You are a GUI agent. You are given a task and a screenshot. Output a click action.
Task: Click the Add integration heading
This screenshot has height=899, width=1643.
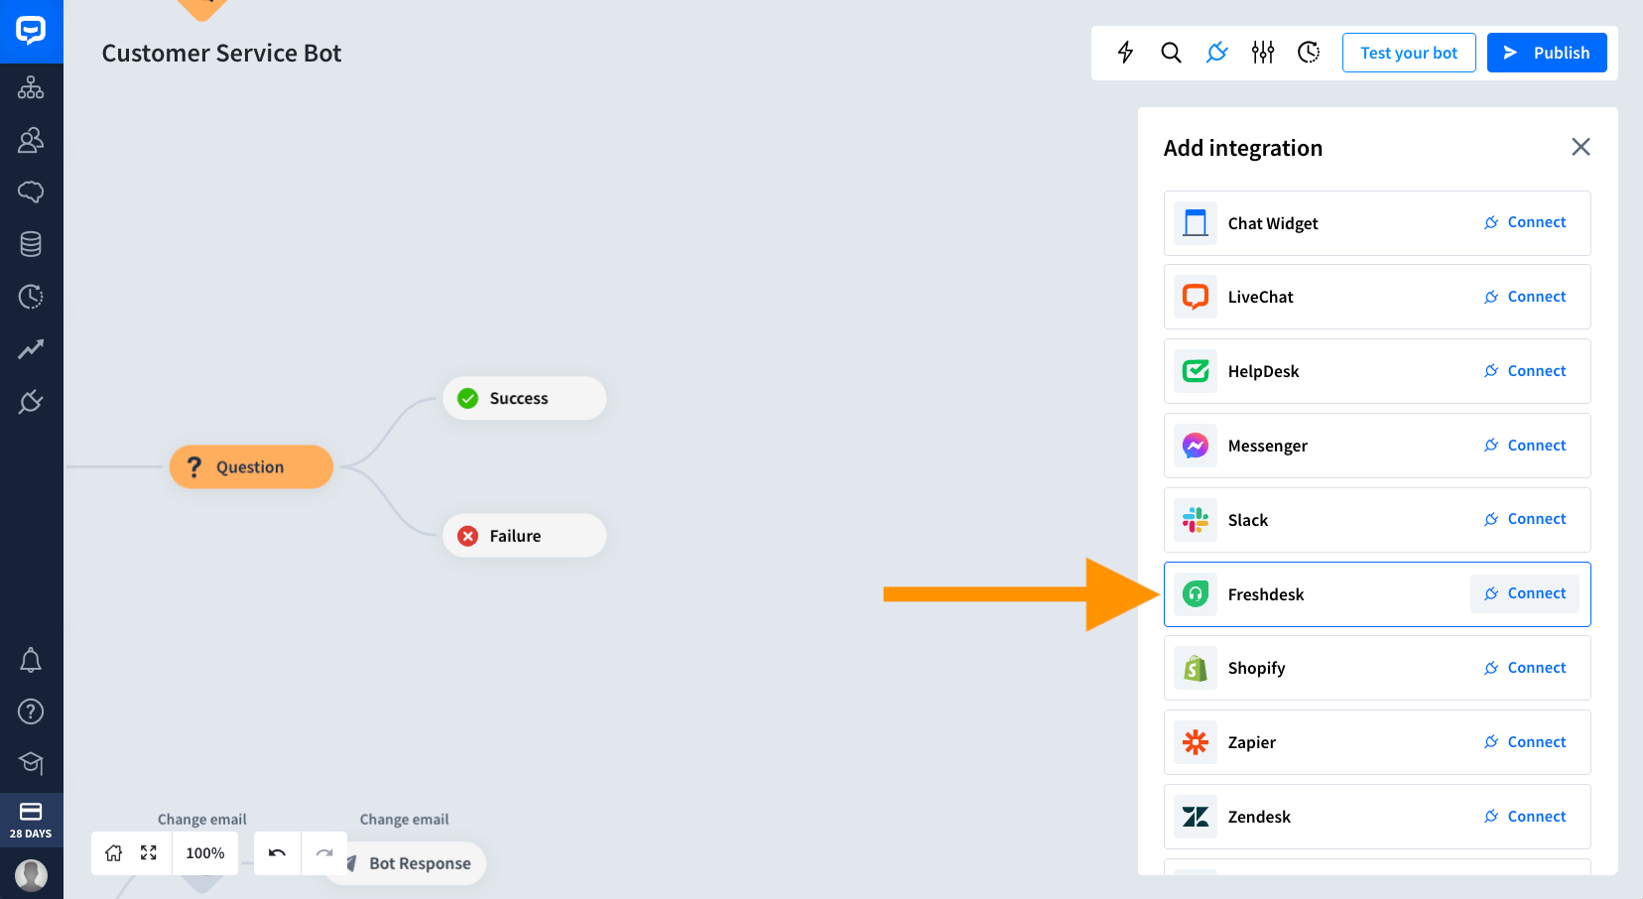[1243, 148]
